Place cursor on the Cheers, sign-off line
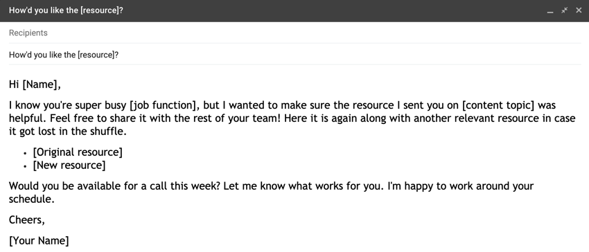The image size is (589, 252). pos(27,220)
